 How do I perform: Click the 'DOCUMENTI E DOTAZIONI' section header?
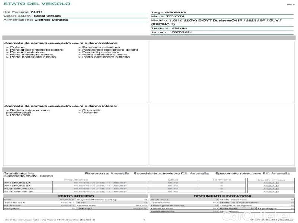click(x=222, y=196)
